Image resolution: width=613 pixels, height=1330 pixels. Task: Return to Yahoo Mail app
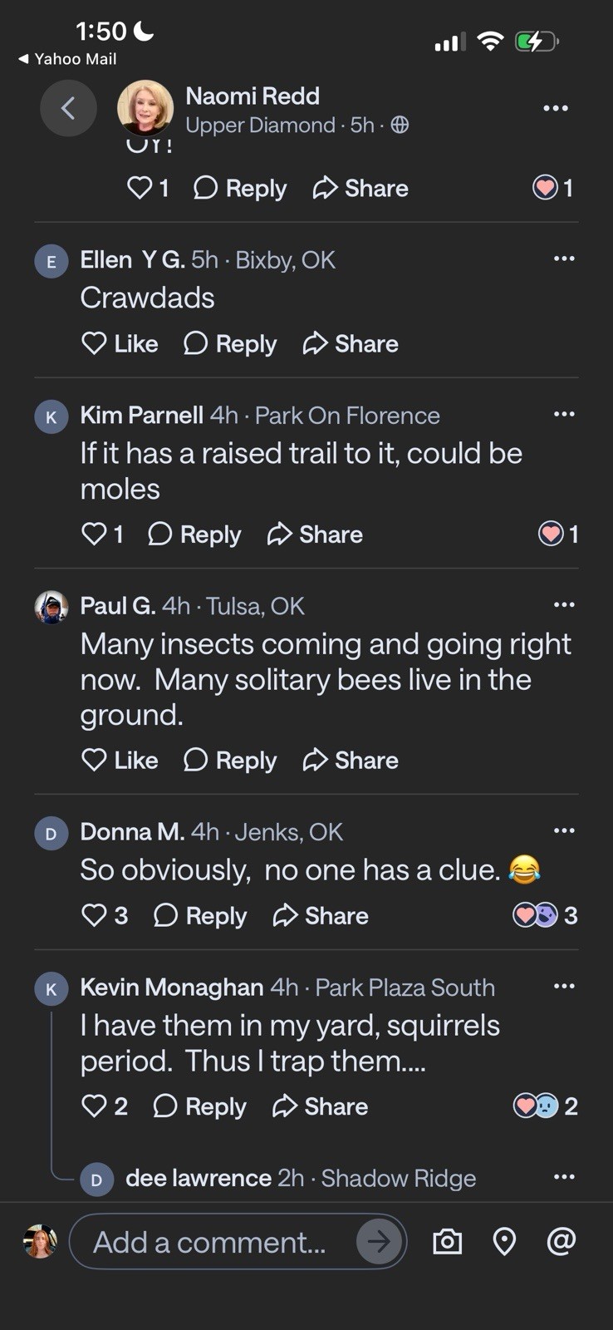pos(67,59)
